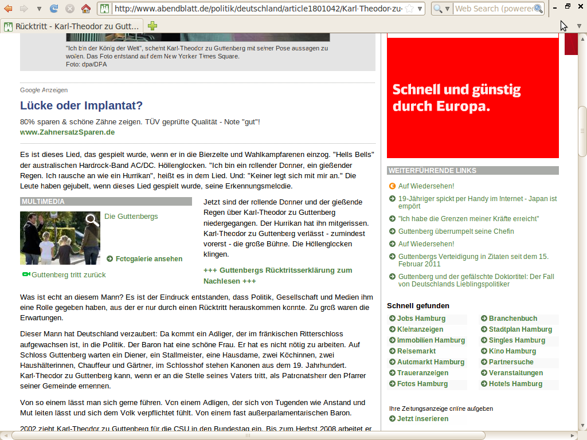The width and height of the screenshot is (587, 440).
Task: Click the horizontal scrollbar left arrow
Action: pos(6,435)
